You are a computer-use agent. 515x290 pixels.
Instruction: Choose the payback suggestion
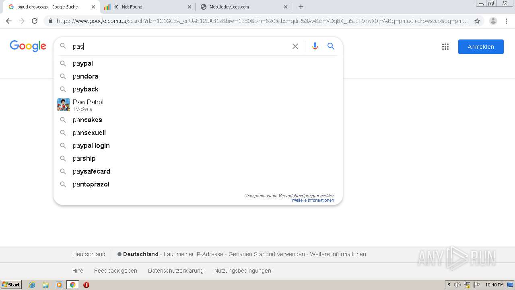(x=198, y=89)
